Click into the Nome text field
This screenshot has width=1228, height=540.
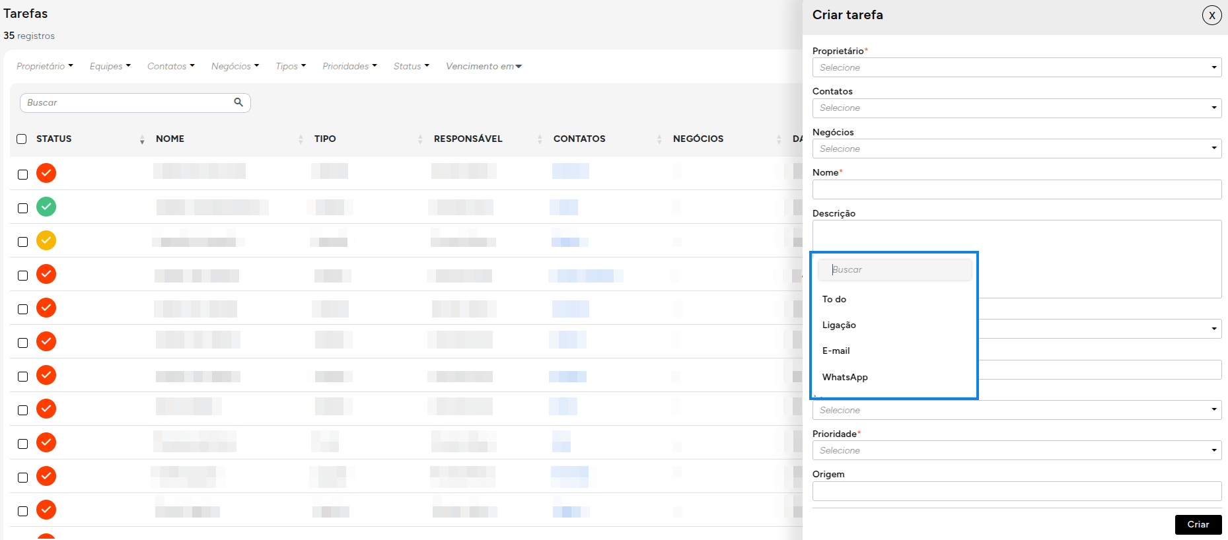(x=1016, y=189)
